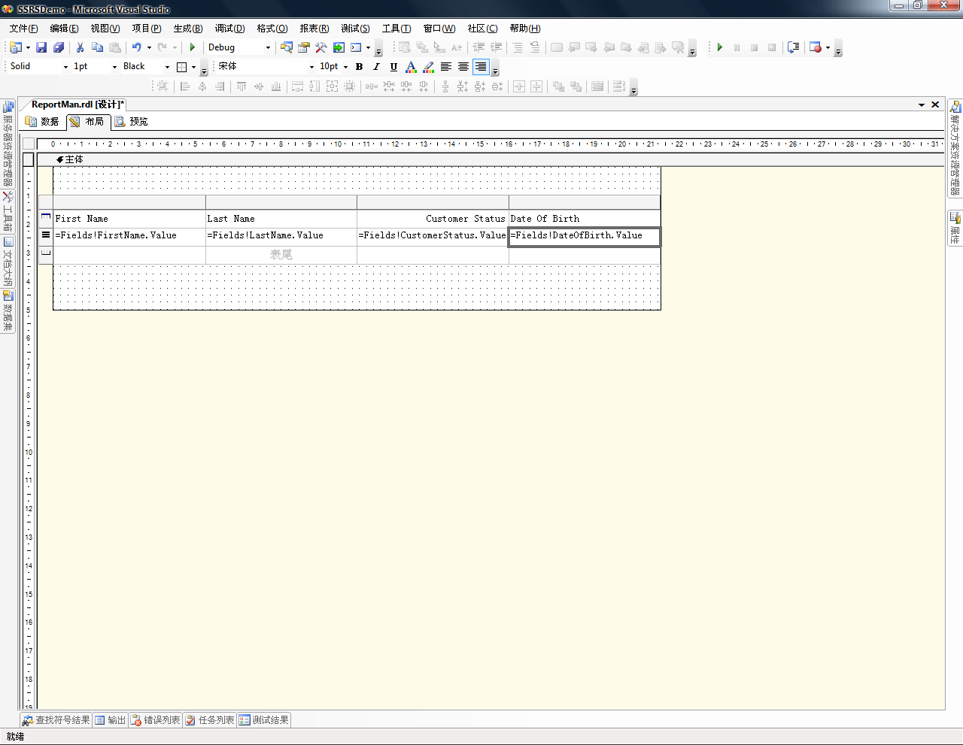Open the 工具箱 side panel
The height and width of the screenshot is (745, 963).
tap(8, 212)
